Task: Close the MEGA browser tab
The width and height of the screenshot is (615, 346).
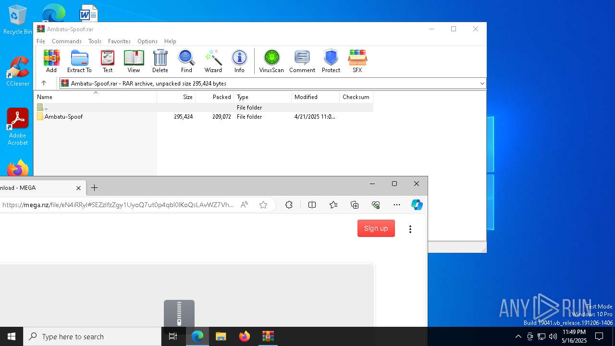Action: coord(78,188)
